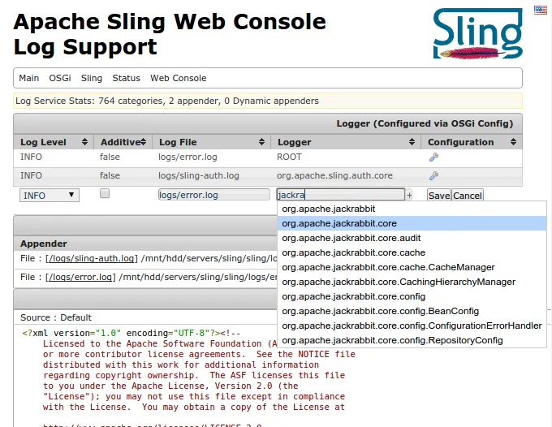Cancel the new logger entry
552x427 pixels.
click(467, 196)
